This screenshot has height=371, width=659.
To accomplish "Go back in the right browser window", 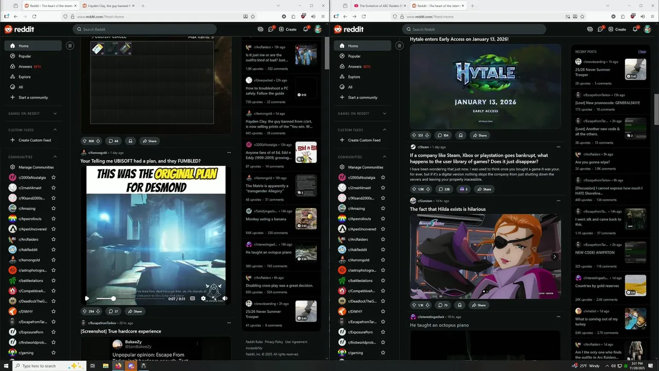I will 345,16.
